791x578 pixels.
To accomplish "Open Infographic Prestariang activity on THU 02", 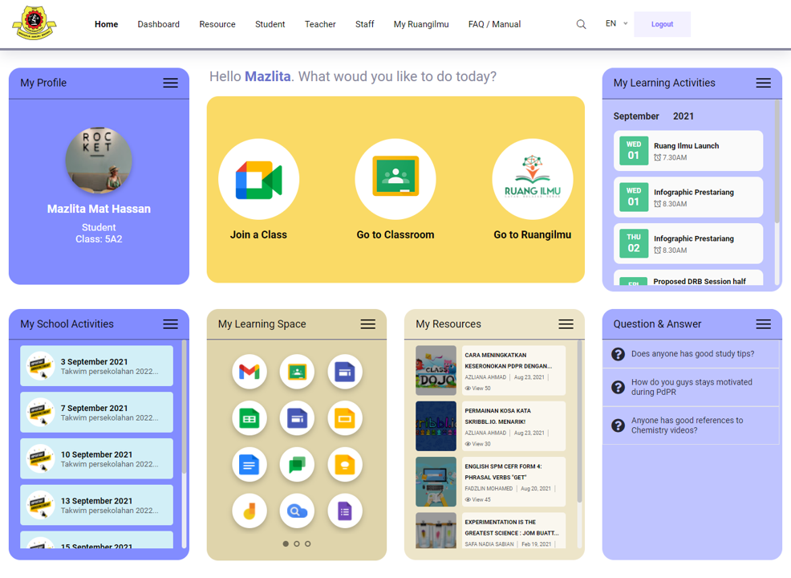I will point(688,244).
